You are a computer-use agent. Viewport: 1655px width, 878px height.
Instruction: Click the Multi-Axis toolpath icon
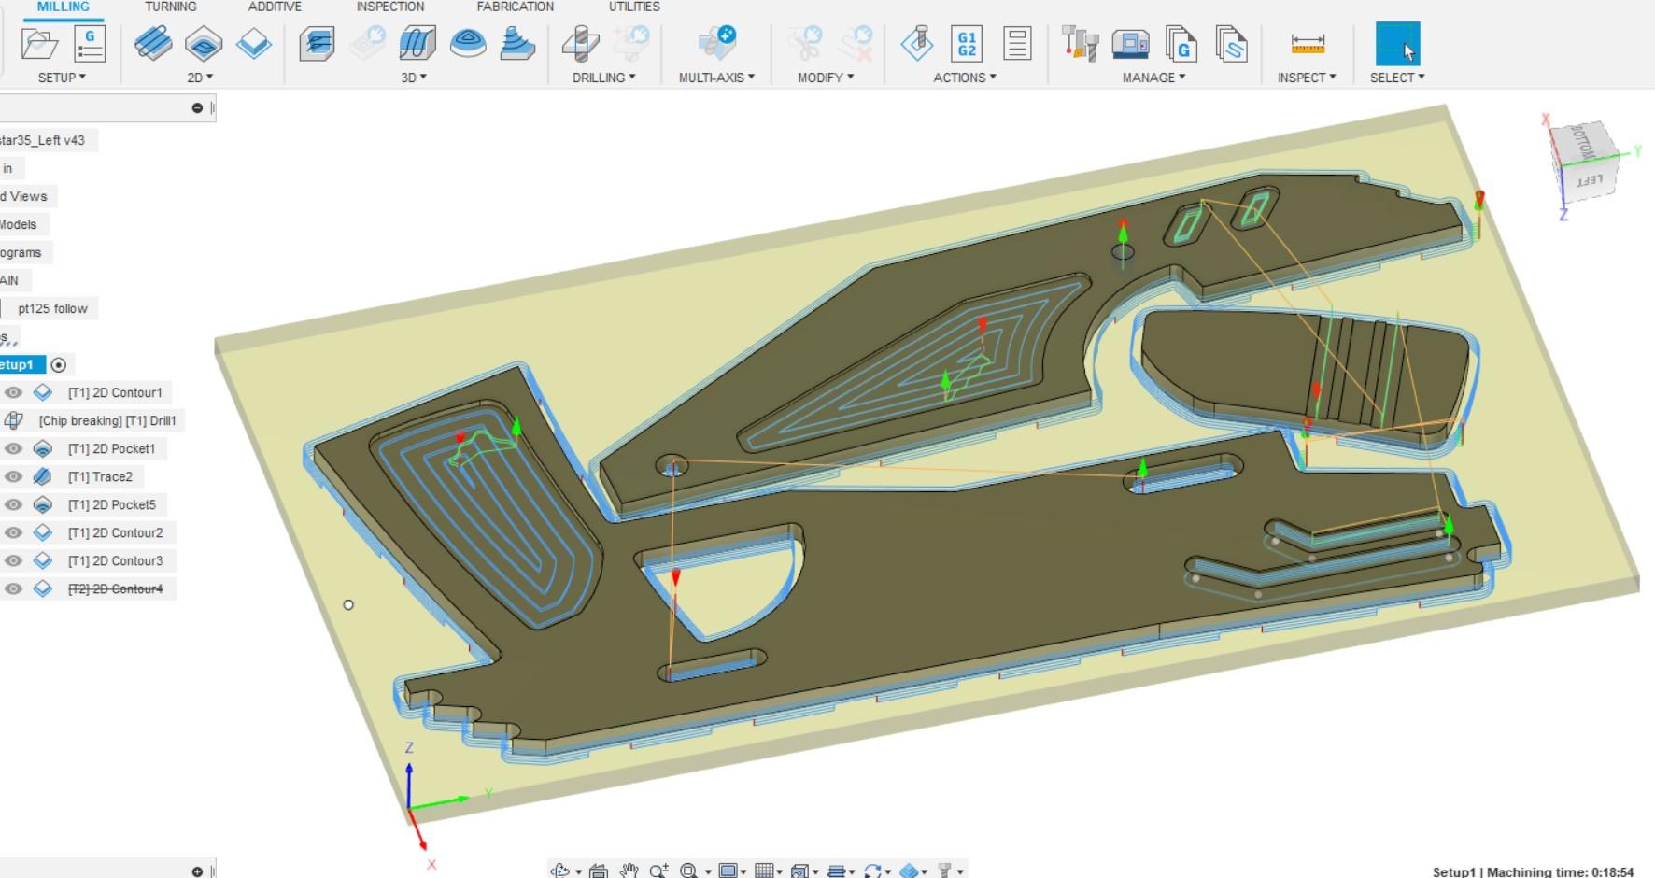tap(717, 44)
